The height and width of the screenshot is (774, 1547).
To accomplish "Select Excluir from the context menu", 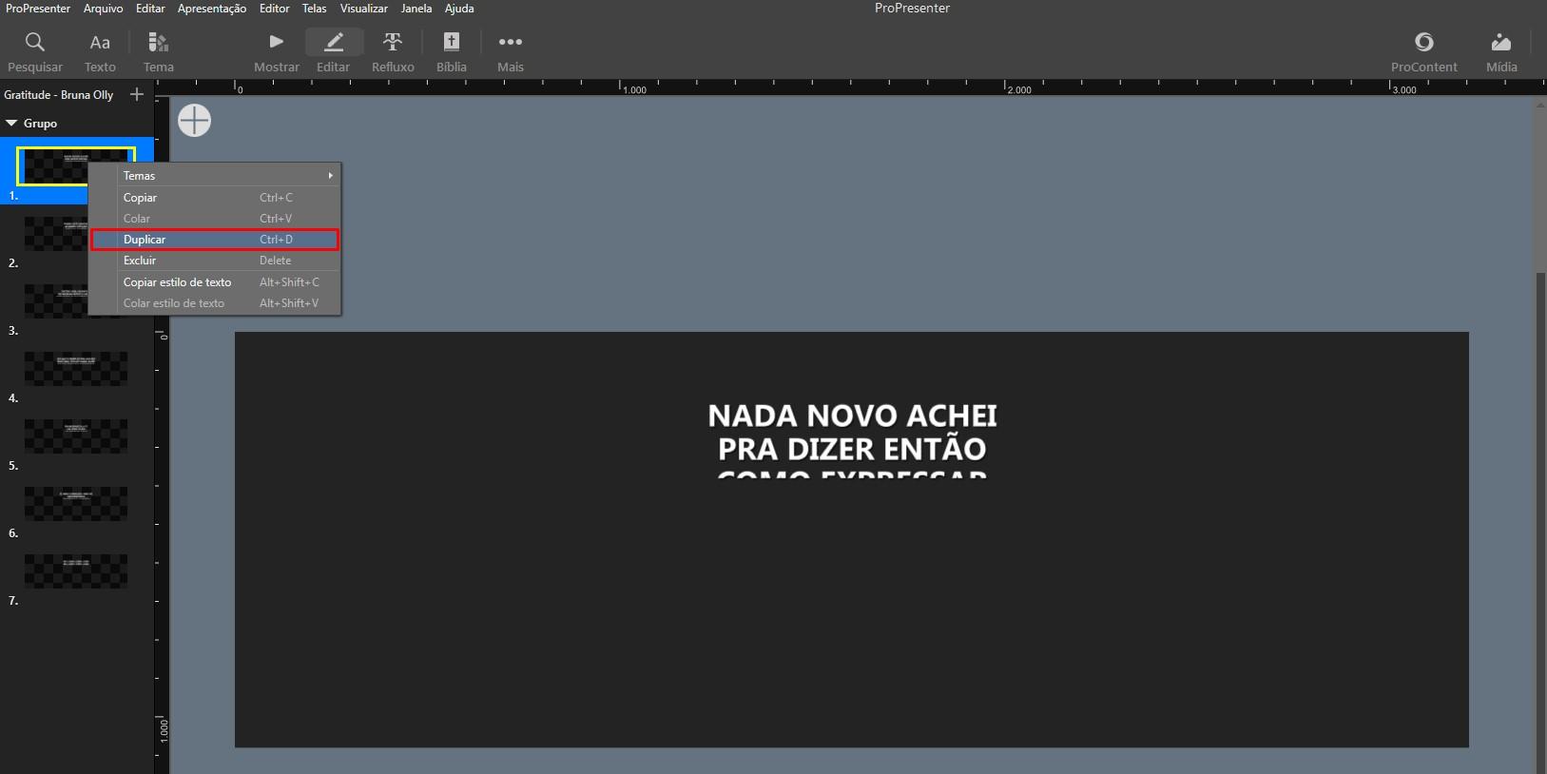I will [x=215, y=261].
